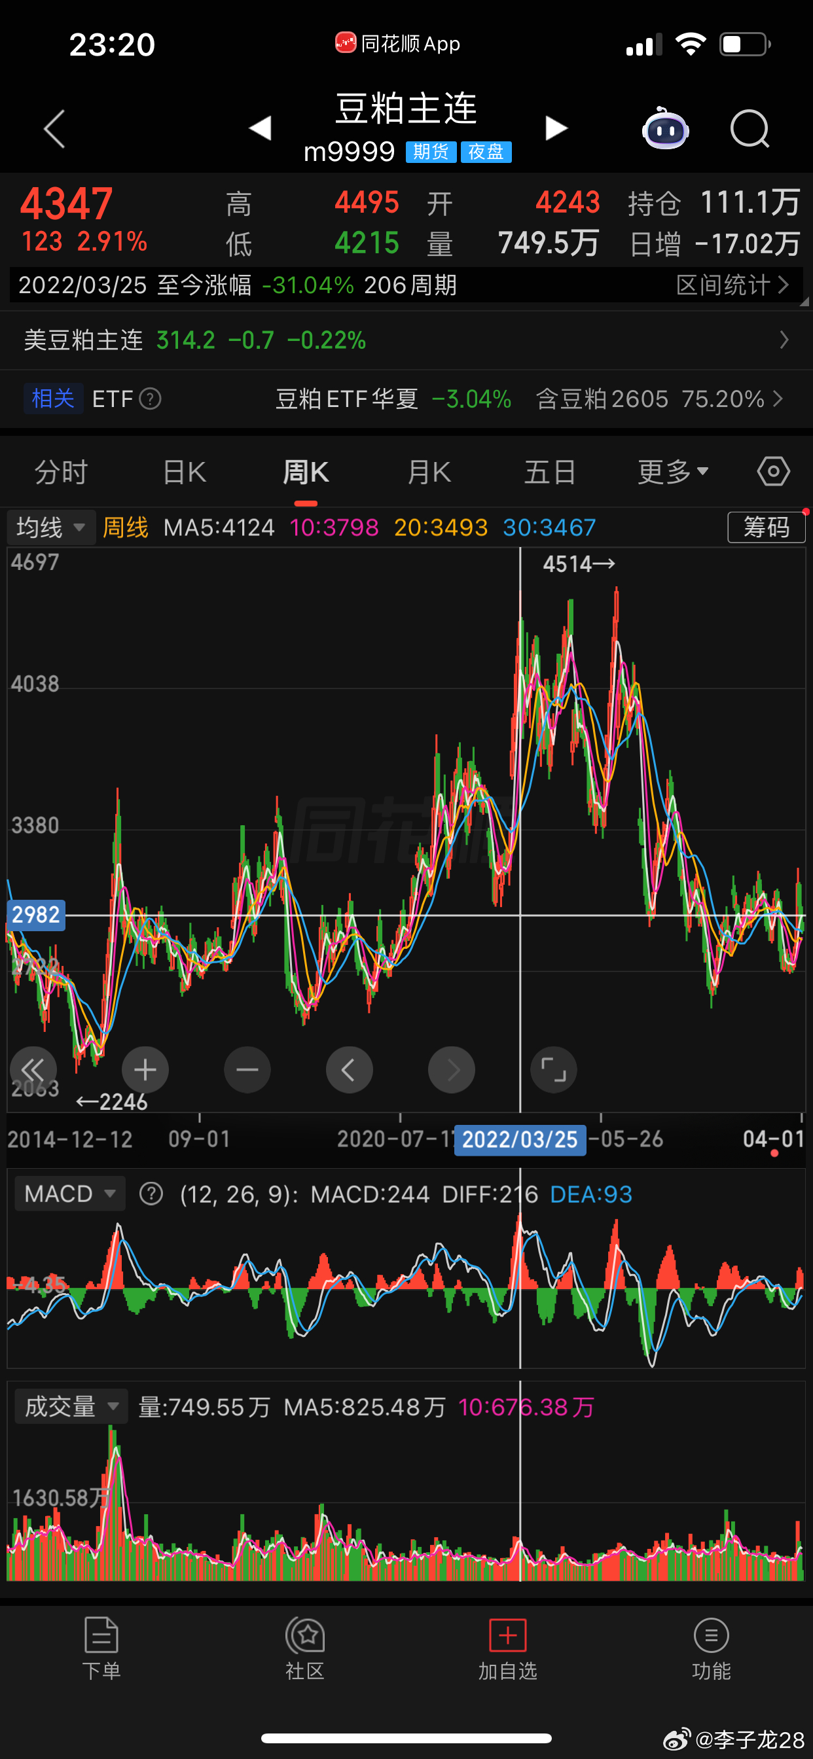This screenshot has width=813, height=1759.
Task: Toggle the 筹码 chip distribution button
Action: point(767,527)
